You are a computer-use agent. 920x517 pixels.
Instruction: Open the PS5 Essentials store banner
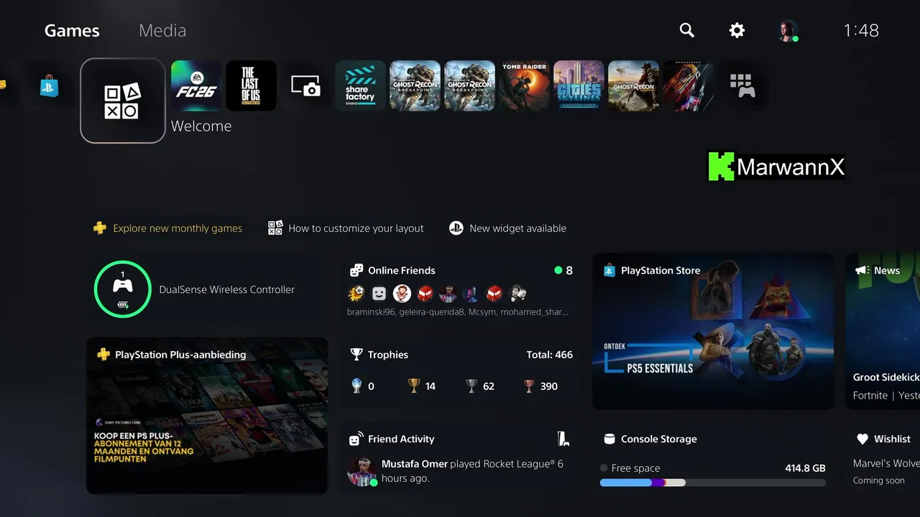[x=713, y=331]
